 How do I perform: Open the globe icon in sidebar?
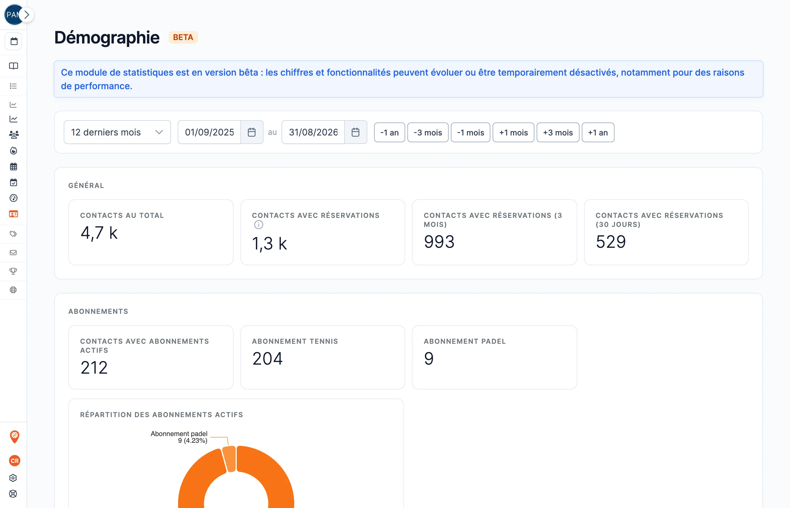pos(14,290)
